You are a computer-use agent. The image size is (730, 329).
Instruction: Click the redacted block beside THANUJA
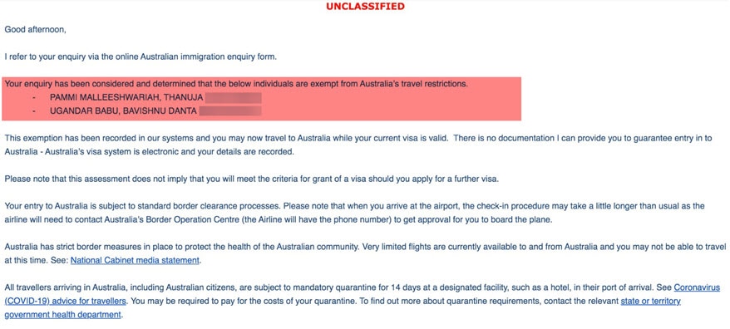(234, 98)
